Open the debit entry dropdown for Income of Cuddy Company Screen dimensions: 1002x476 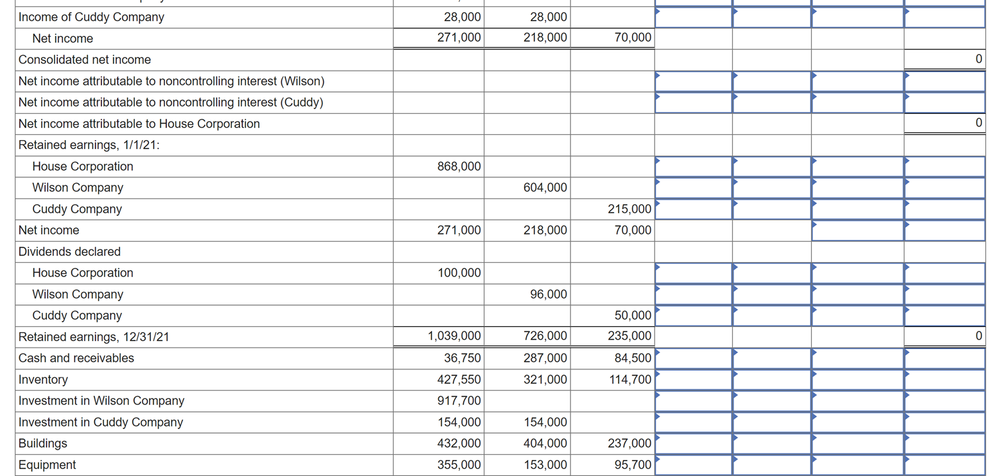pyautogui.click(x=692, y=17)
